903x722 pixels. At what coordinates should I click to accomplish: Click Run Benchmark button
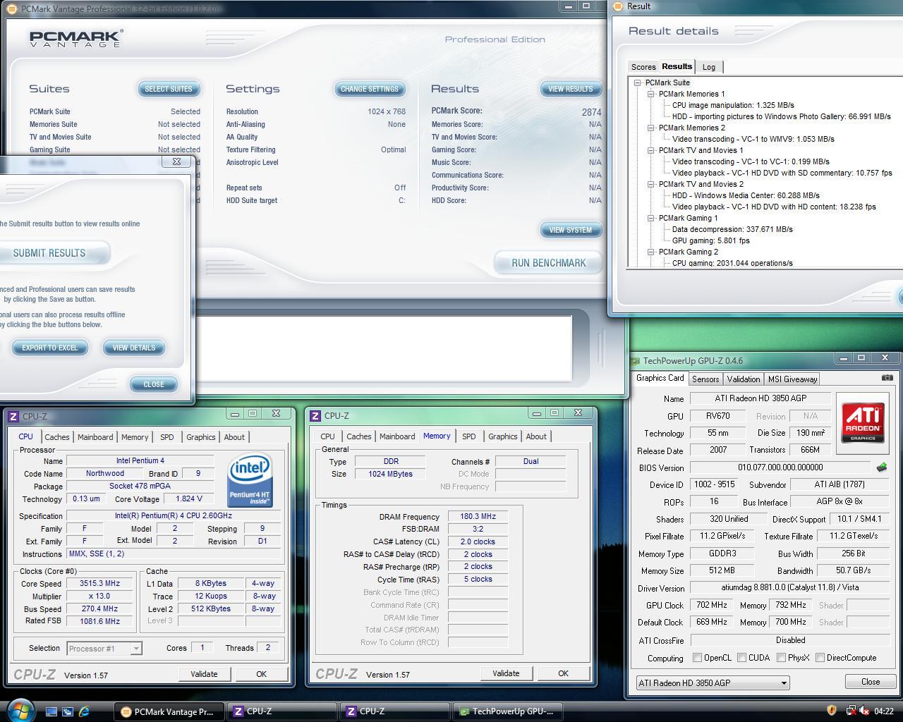tap(549, 263)
